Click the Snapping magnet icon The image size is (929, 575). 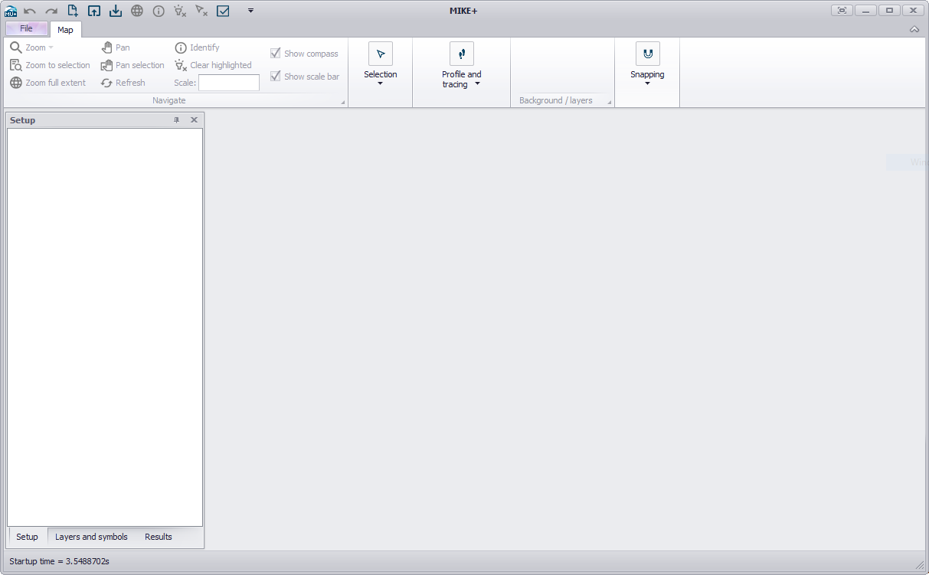coord(648,54)
